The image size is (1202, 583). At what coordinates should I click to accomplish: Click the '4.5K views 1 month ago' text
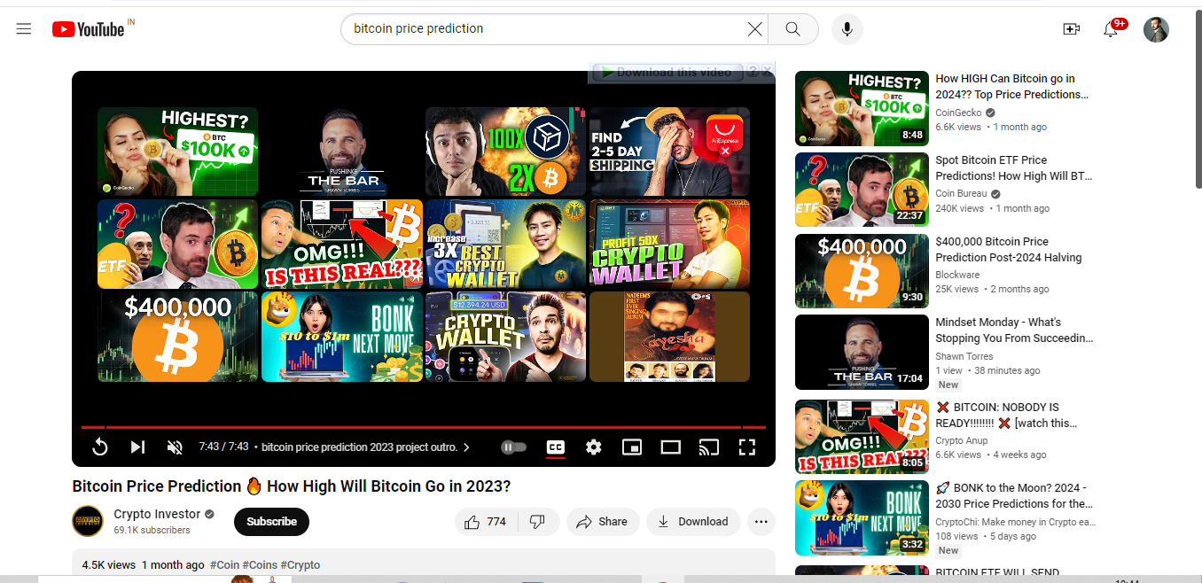click(x=144, y=565)
